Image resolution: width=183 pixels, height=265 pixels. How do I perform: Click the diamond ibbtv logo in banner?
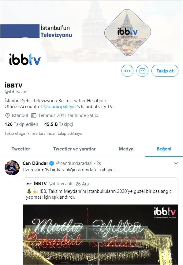point(128,33)
